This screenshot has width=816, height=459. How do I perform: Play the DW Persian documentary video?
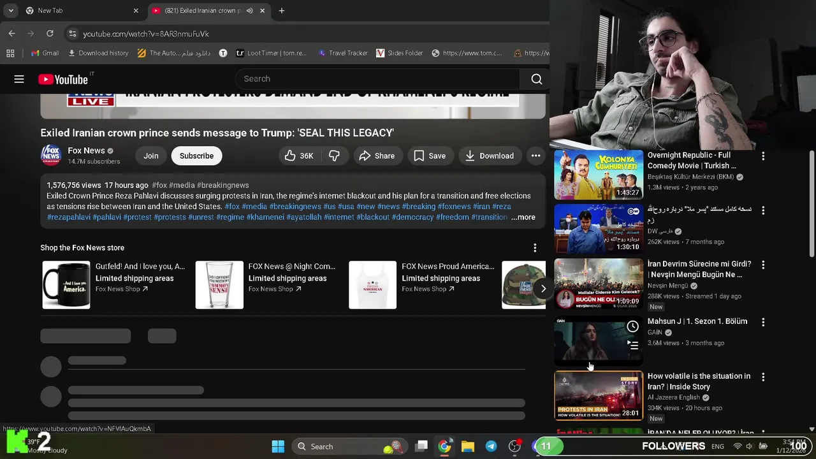pyautogui.click(x=599, y=228)
